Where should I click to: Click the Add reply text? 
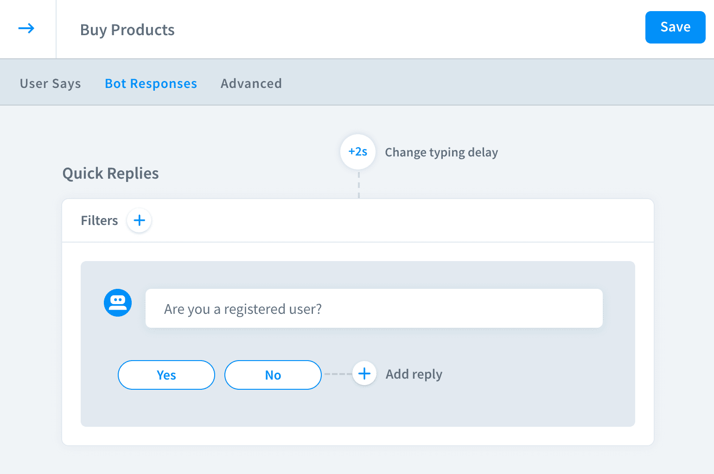click(414, 374)
